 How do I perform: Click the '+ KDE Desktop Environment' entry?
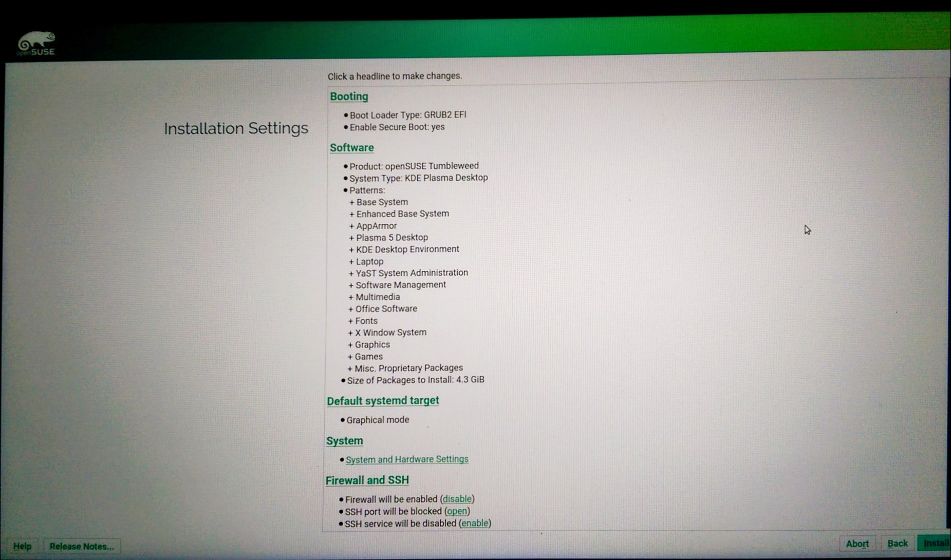[404, 249]
